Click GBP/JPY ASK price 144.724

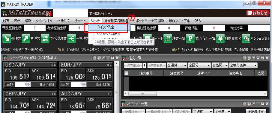coord(43,104)
